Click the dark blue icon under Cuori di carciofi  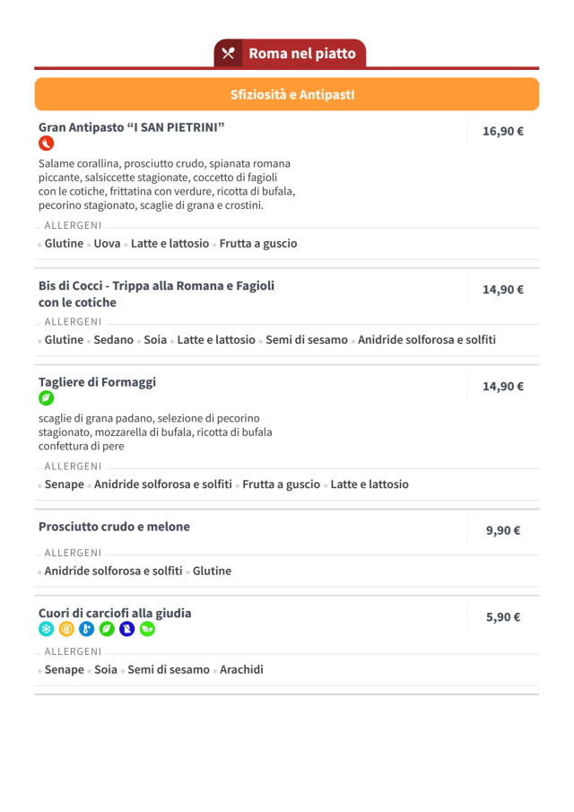126,630
